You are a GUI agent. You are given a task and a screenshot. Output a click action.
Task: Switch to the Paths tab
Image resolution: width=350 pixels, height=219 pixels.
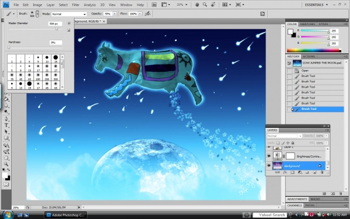tap(310, 206)
